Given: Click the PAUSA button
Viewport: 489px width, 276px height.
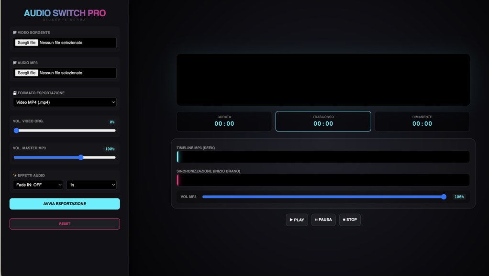Looking at the screenshot, I should tap(323, 220).
